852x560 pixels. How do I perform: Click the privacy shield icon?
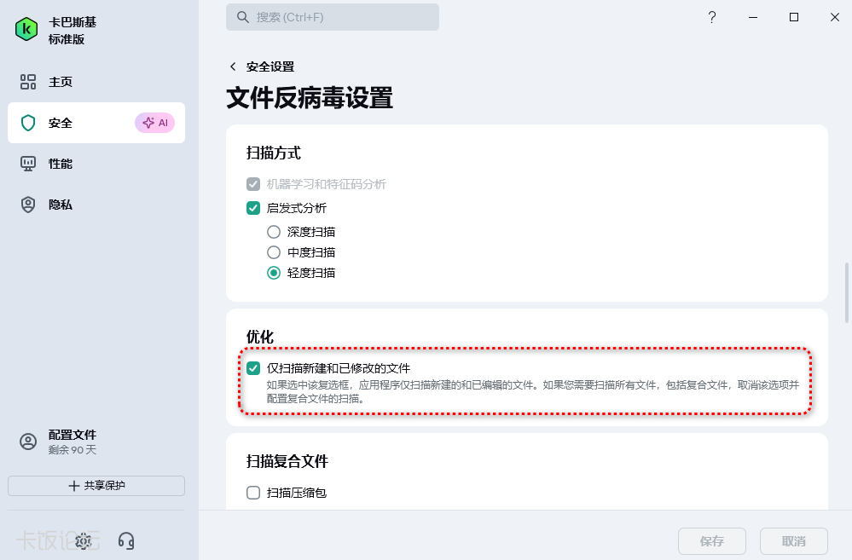(27, 205)
